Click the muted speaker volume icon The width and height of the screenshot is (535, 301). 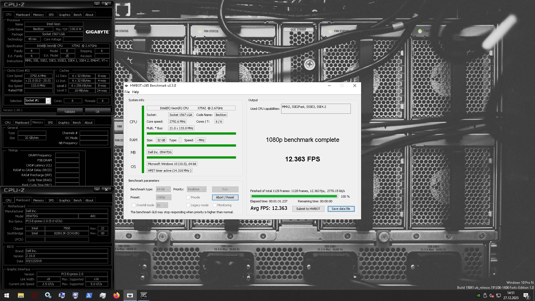click(x=492, y=296)
